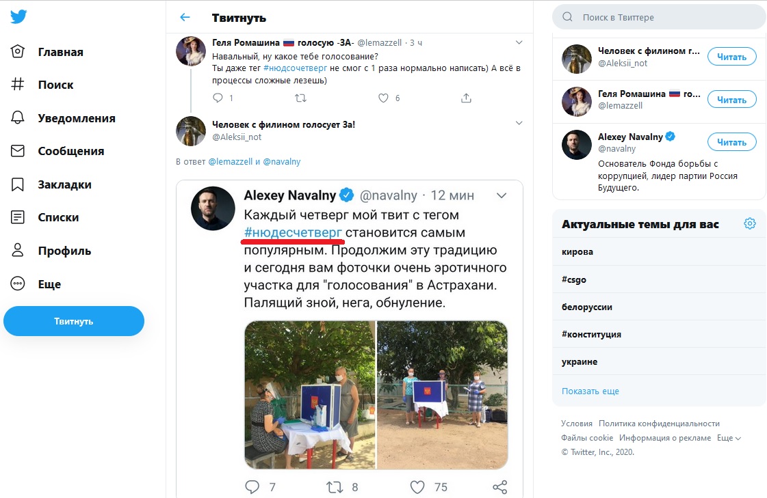This screenshot has height=498, width=767.
Task: Click the Twitter bird logo
Action: coord(18,17)
